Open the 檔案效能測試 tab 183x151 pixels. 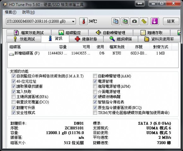tap(29, 33)
